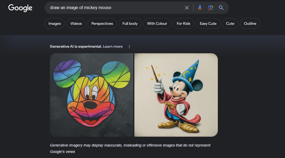
Task: Select the Videos filter chip
Action: [76, 23]
